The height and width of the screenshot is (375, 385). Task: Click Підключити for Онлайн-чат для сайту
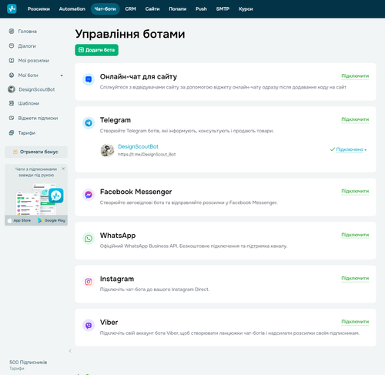[x=355, y=76]
